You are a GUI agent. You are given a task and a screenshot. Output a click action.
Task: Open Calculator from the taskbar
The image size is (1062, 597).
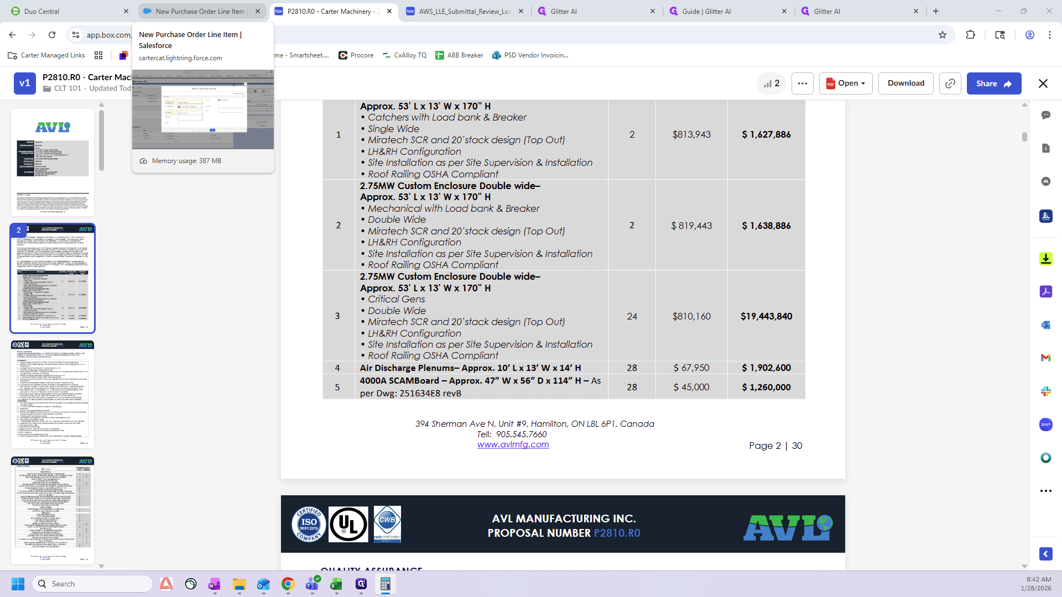386,584
